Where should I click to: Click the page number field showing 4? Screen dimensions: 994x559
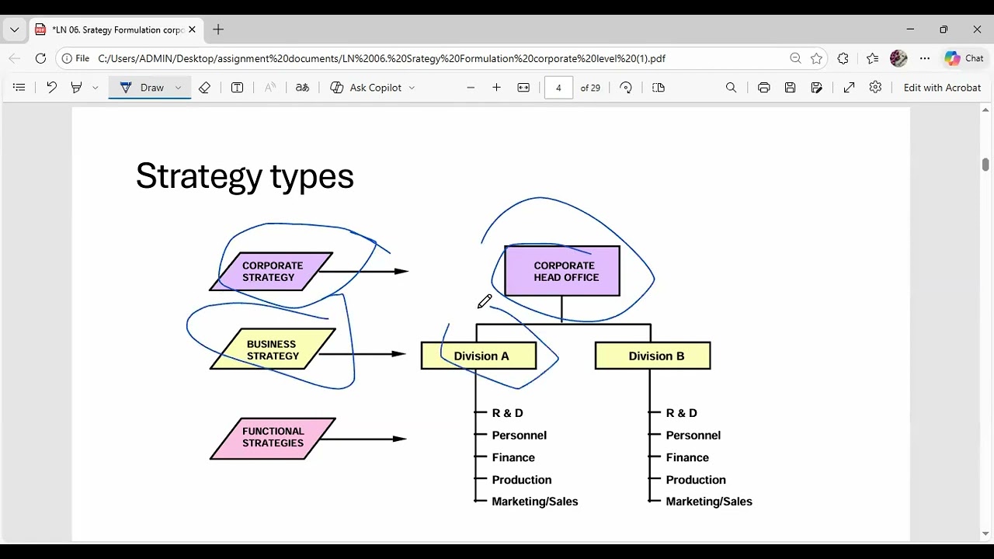pos(558,88)
